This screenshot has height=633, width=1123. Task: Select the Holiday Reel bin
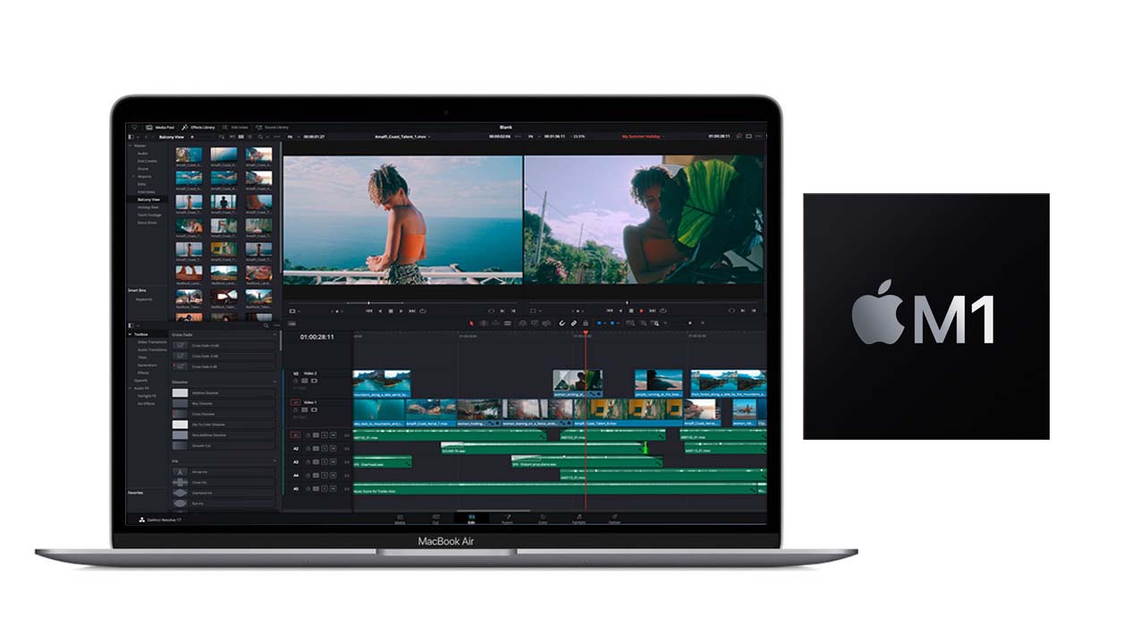148,207
